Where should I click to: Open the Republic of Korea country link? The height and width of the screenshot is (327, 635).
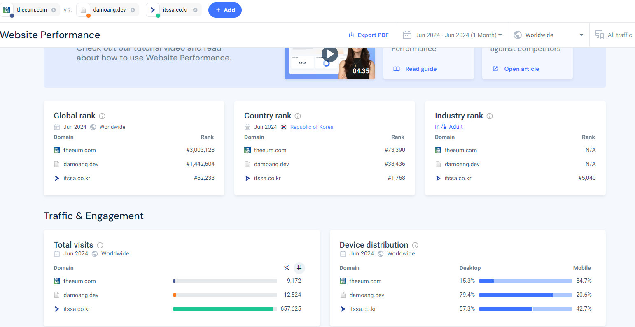point(312,127)
